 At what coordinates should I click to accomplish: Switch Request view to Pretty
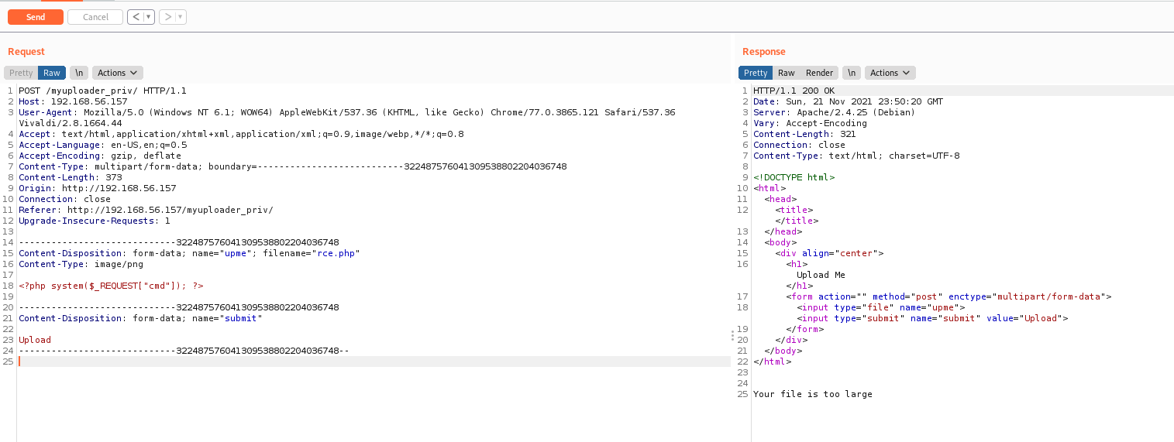click(x=21, y=73)
